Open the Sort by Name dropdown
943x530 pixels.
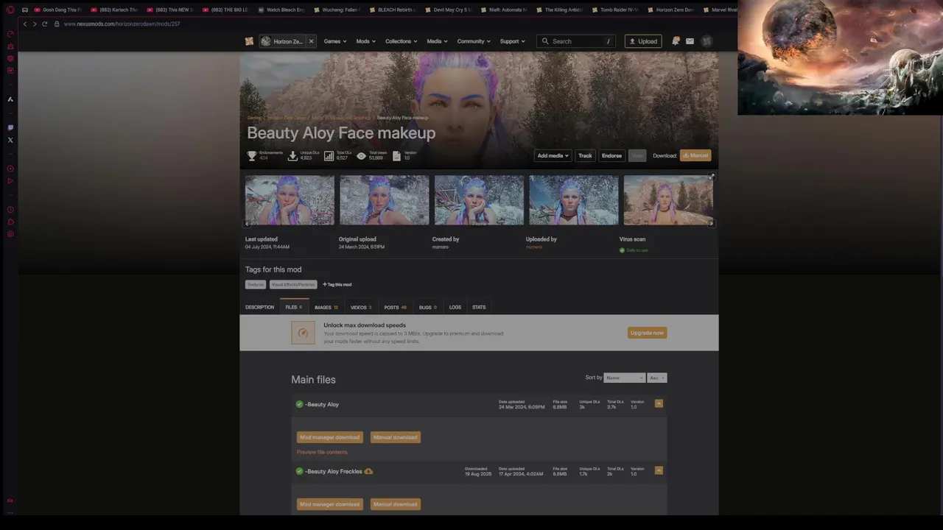(x=624, y=378)
